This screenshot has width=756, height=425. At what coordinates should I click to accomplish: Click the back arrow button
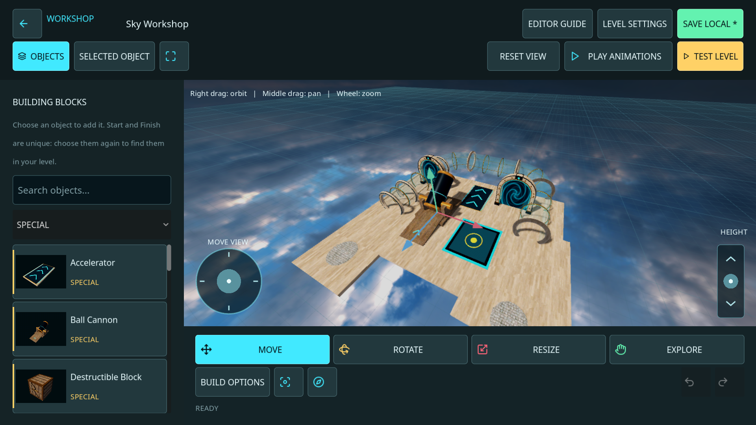(27, 24)
